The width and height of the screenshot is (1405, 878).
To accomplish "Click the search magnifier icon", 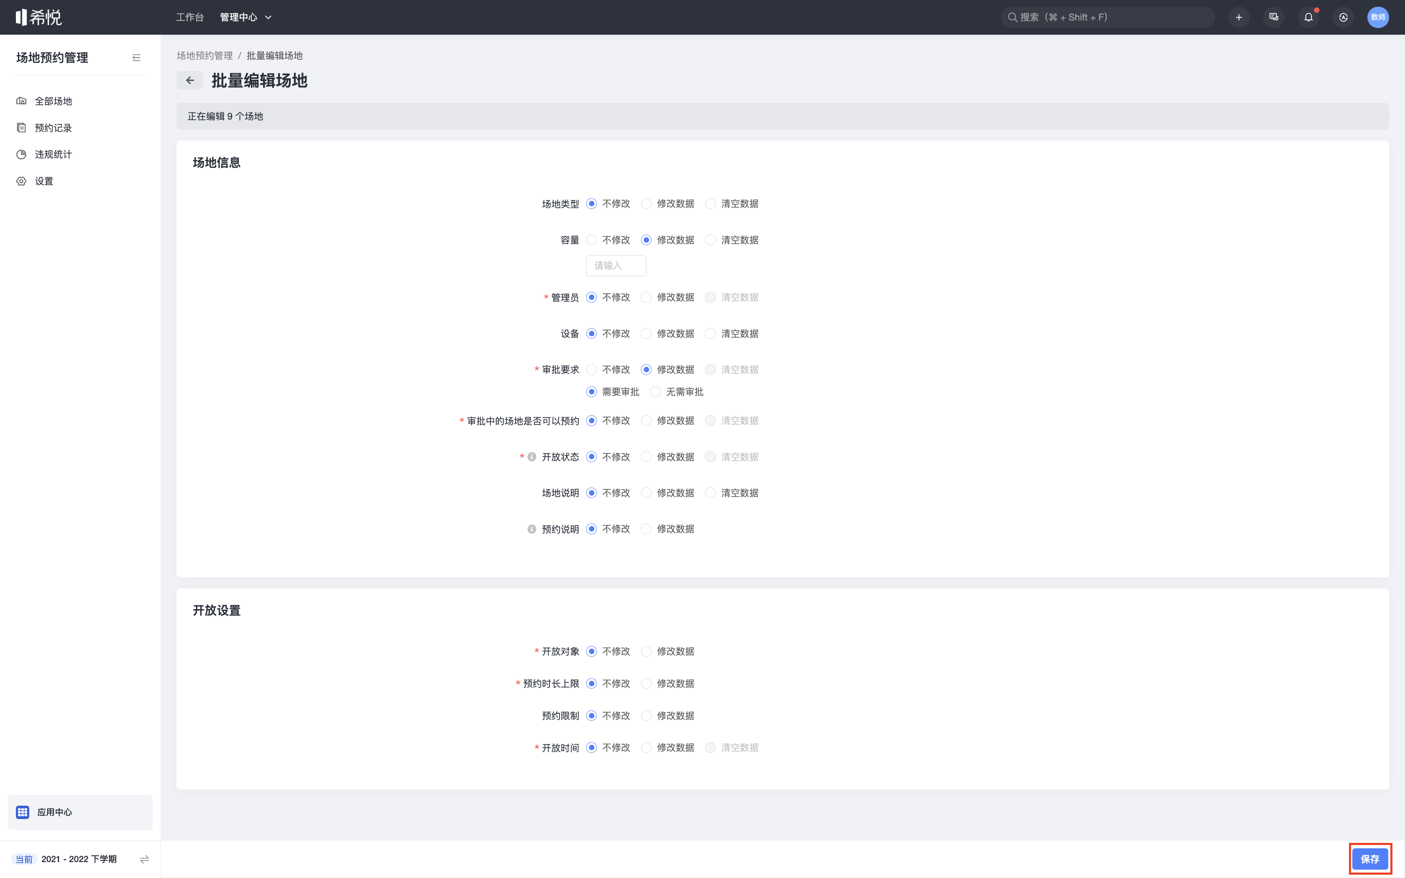I will pyautogui.click(x=1012, y=18).
